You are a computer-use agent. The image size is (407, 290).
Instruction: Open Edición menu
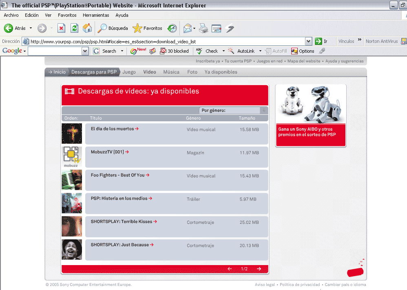(32, 15)
